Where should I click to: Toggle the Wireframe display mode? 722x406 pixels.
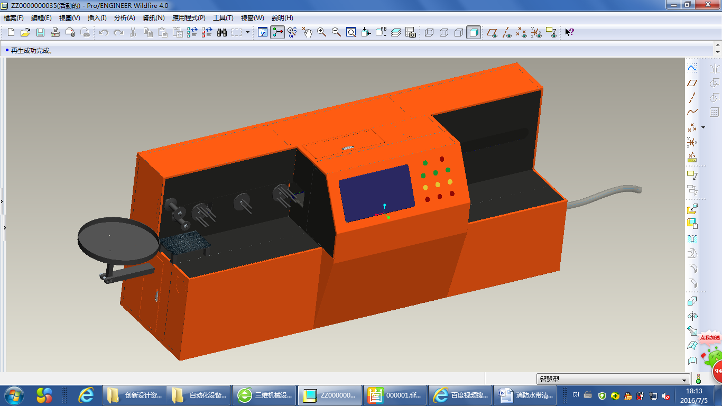(x=429, y=32)
